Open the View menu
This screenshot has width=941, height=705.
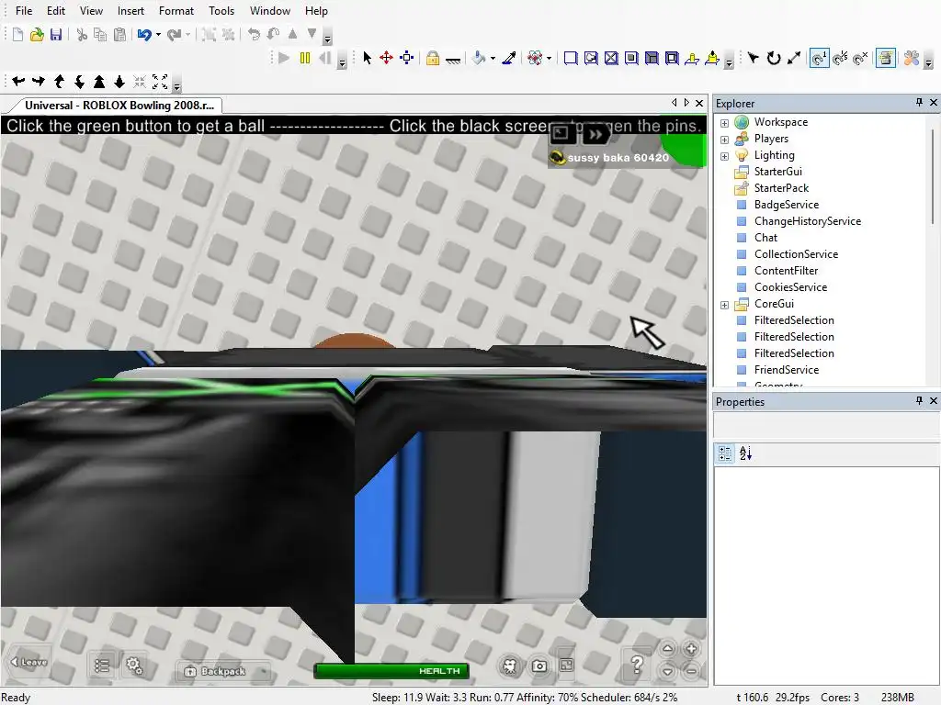pyautogui.click(x=91, y=11)
